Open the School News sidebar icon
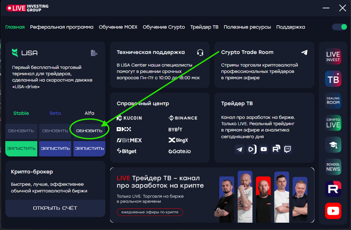Image resolution: width=351 pixels, height=230 pixels. (333, 166)
